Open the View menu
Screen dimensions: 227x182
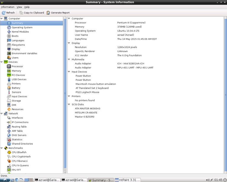click(19, 7)
